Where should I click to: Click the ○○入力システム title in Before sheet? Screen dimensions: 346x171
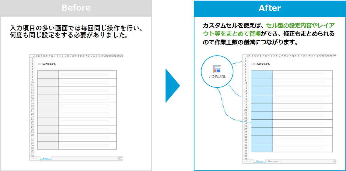[x=47, y=64]
